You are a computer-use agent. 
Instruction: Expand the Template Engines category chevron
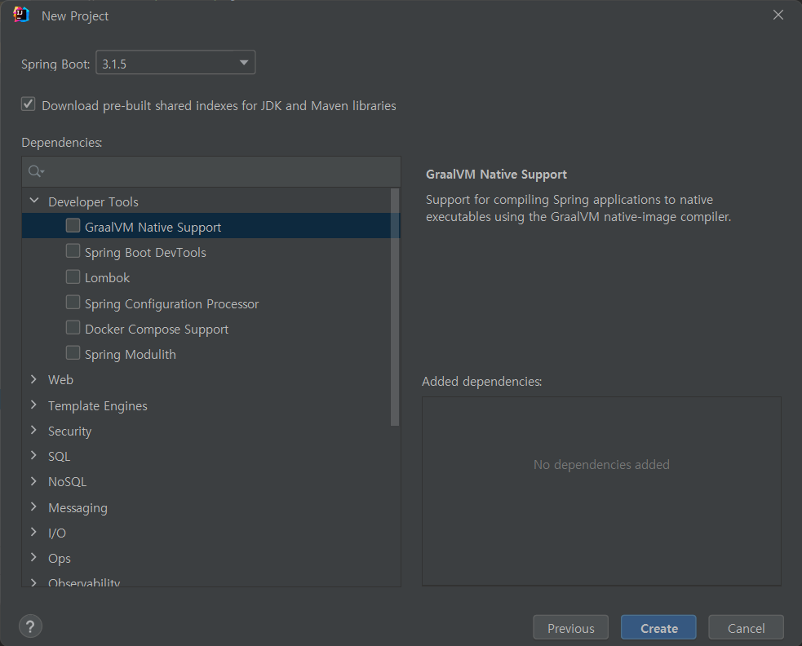(33, 405)
